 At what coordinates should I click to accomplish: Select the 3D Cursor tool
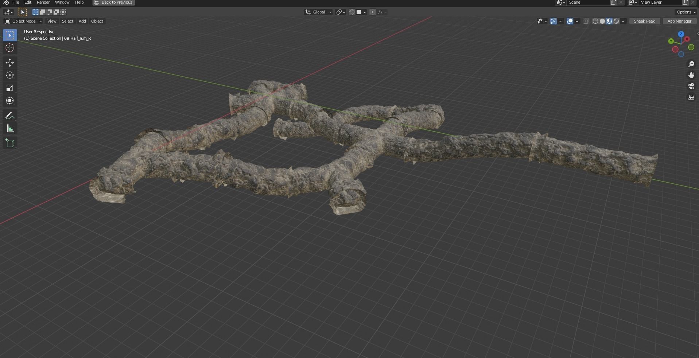point(10,48)
